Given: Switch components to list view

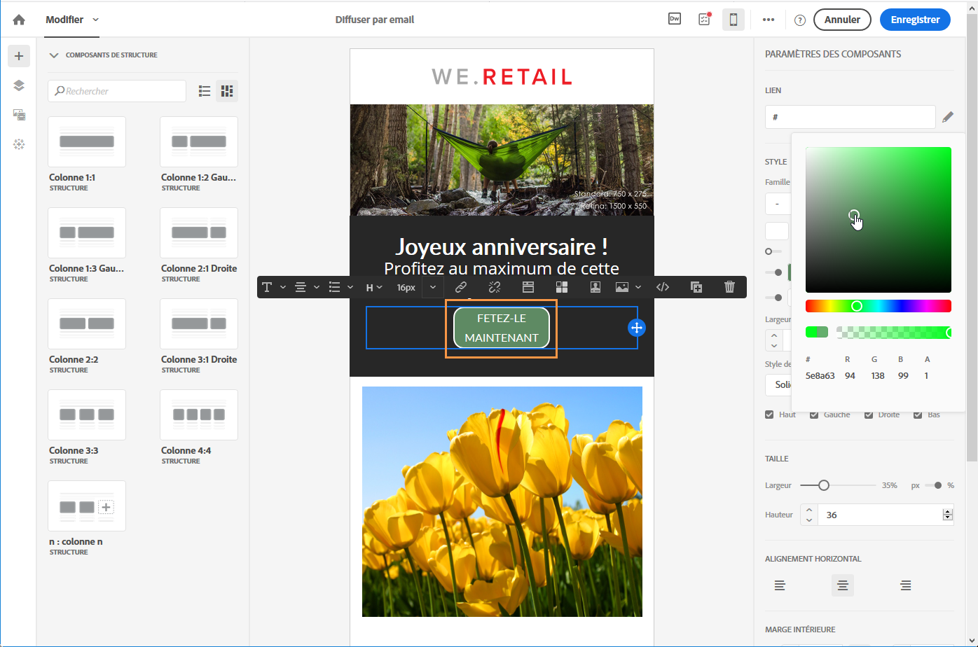Looking at the screenshot, I should click(205, 91).
